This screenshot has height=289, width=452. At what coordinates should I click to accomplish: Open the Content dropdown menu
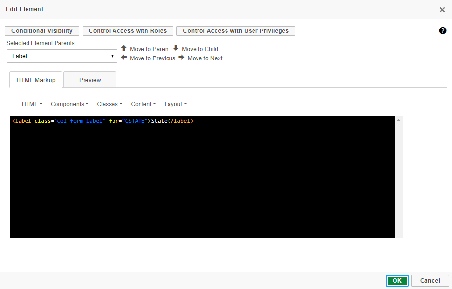[x=143, y=104]
